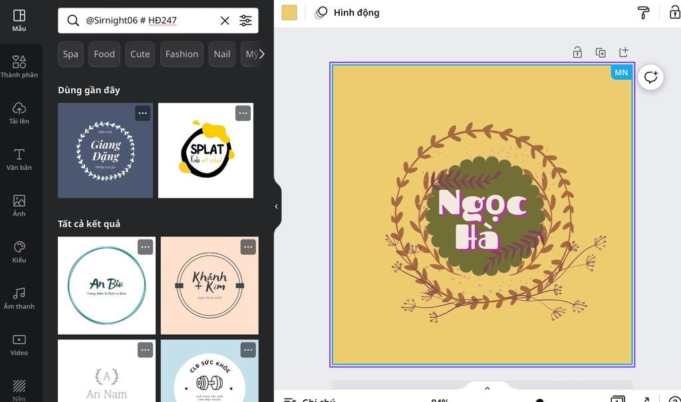The height and width of the screenshot is (402, 681).
Task: Select the Nail category chip
Action: (x=222, y=55)
